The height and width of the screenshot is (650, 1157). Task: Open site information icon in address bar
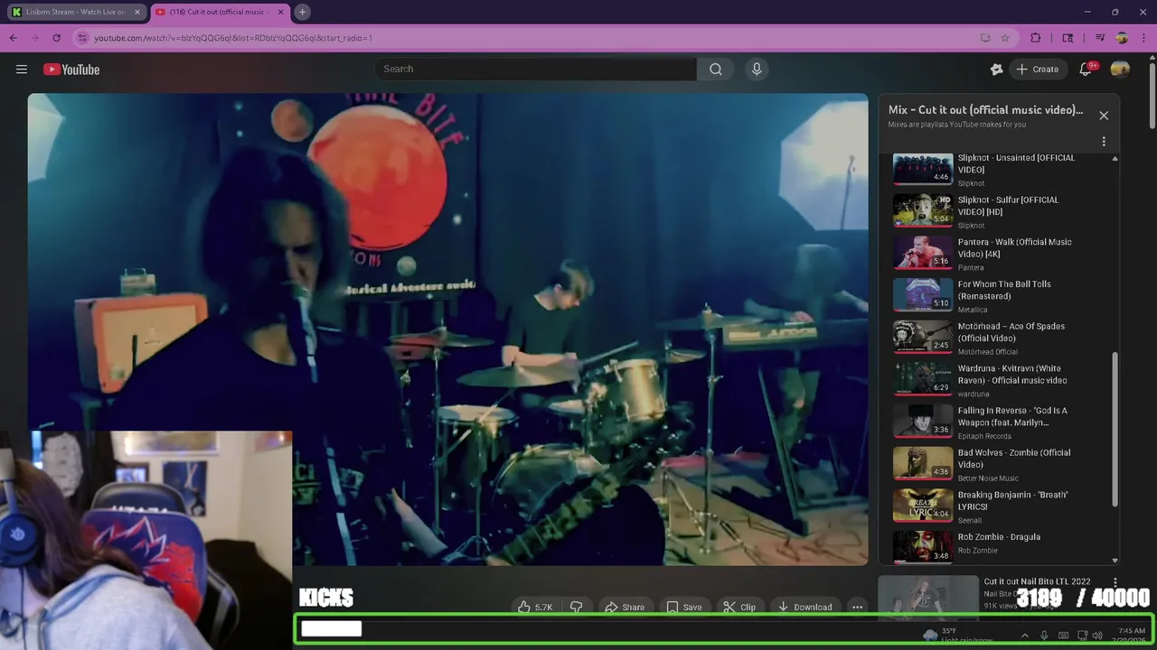pos(82,38)
